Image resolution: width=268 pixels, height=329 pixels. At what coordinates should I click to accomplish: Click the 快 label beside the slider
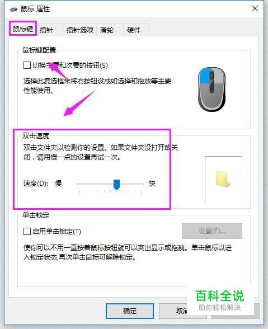coord(152,184)
